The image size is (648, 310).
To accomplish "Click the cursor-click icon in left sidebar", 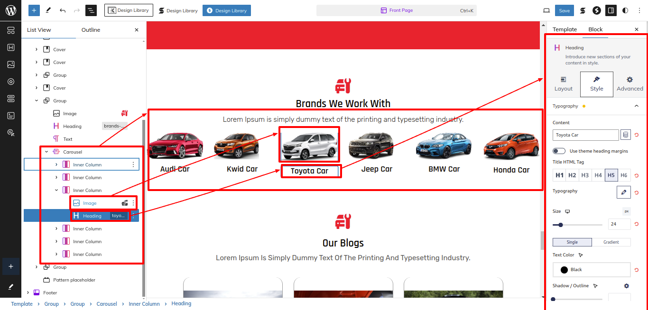I will pos(10,133).
